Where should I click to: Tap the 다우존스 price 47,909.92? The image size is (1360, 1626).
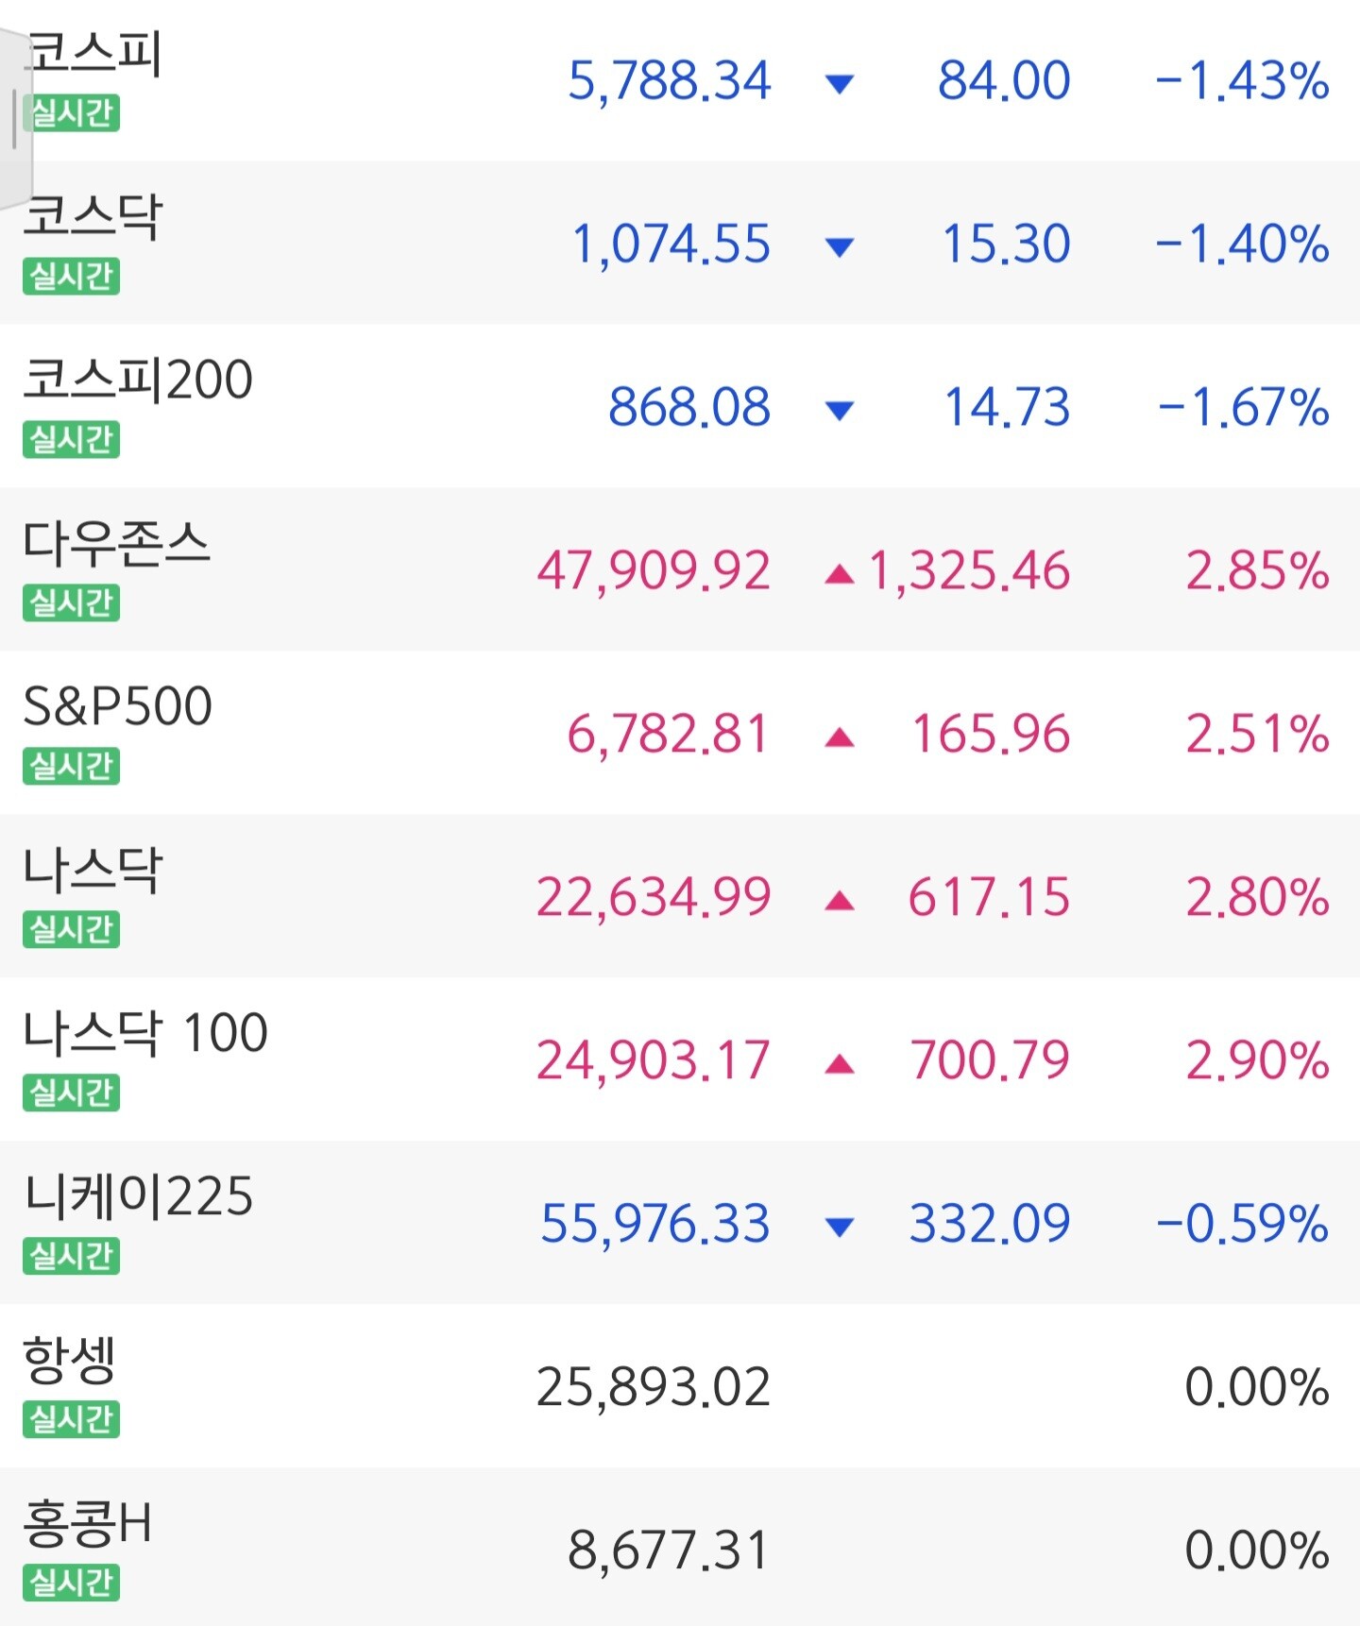pyautogui.click(x=654, y=571)
